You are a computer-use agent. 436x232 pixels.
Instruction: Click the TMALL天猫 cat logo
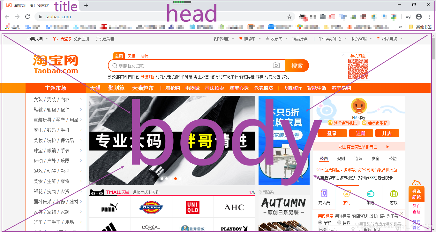[x=109, y=192]
